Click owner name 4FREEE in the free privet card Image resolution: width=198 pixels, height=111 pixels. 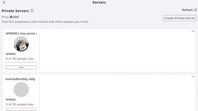point(11,54)
